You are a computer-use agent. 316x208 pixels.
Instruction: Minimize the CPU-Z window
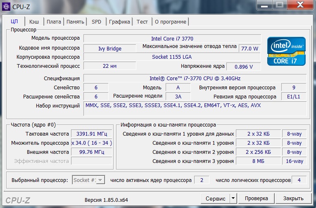click(264, 5)
